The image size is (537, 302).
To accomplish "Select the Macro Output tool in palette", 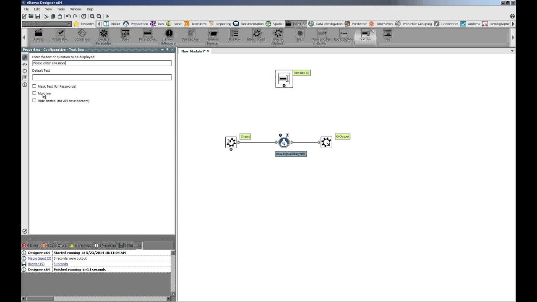I will pos(278,36).
